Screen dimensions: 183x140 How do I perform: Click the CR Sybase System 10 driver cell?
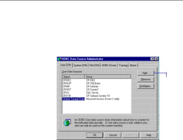(98, 96)
